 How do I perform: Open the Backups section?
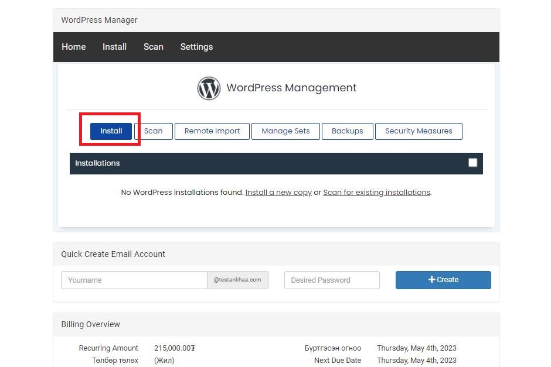coord(347,131)
